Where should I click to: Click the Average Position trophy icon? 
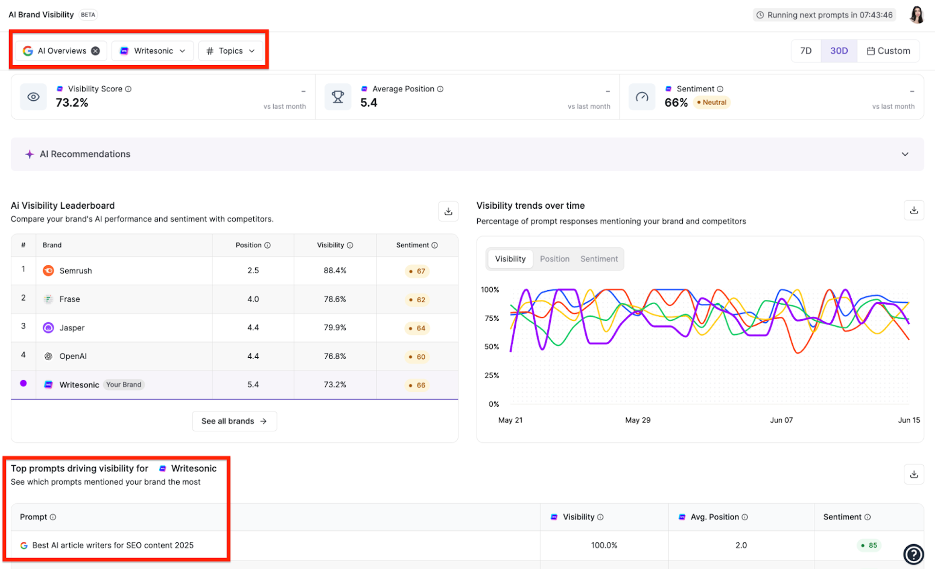coord(338,97)
